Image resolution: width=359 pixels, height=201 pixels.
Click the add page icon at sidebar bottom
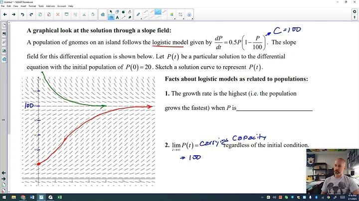pyautogui.click(x=3, y=185)
